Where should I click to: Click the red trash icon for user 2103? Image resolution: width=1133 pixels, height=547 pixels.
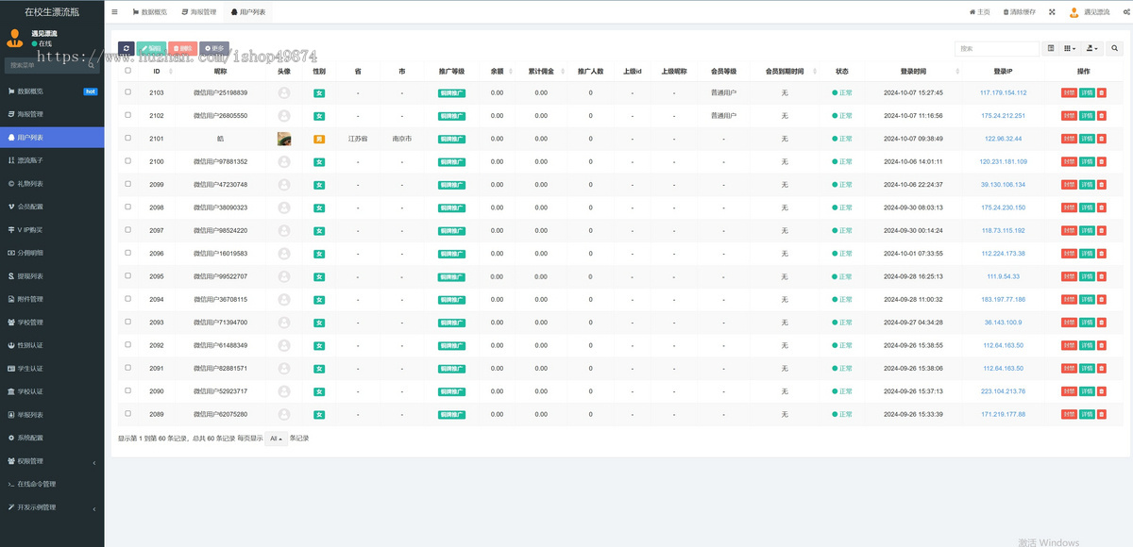[1102, 92]
